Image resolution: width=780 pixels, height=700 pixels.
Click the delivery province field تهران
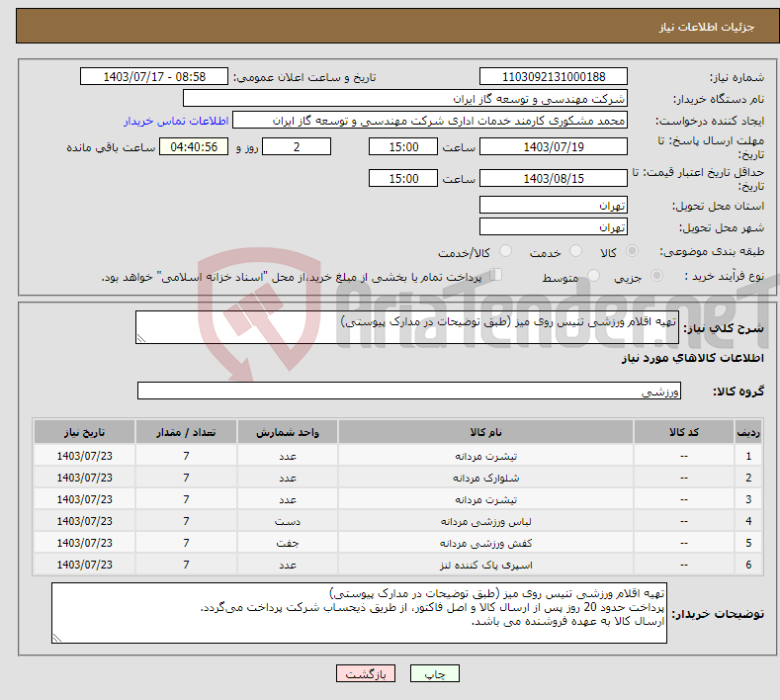(x=554, y=205)
